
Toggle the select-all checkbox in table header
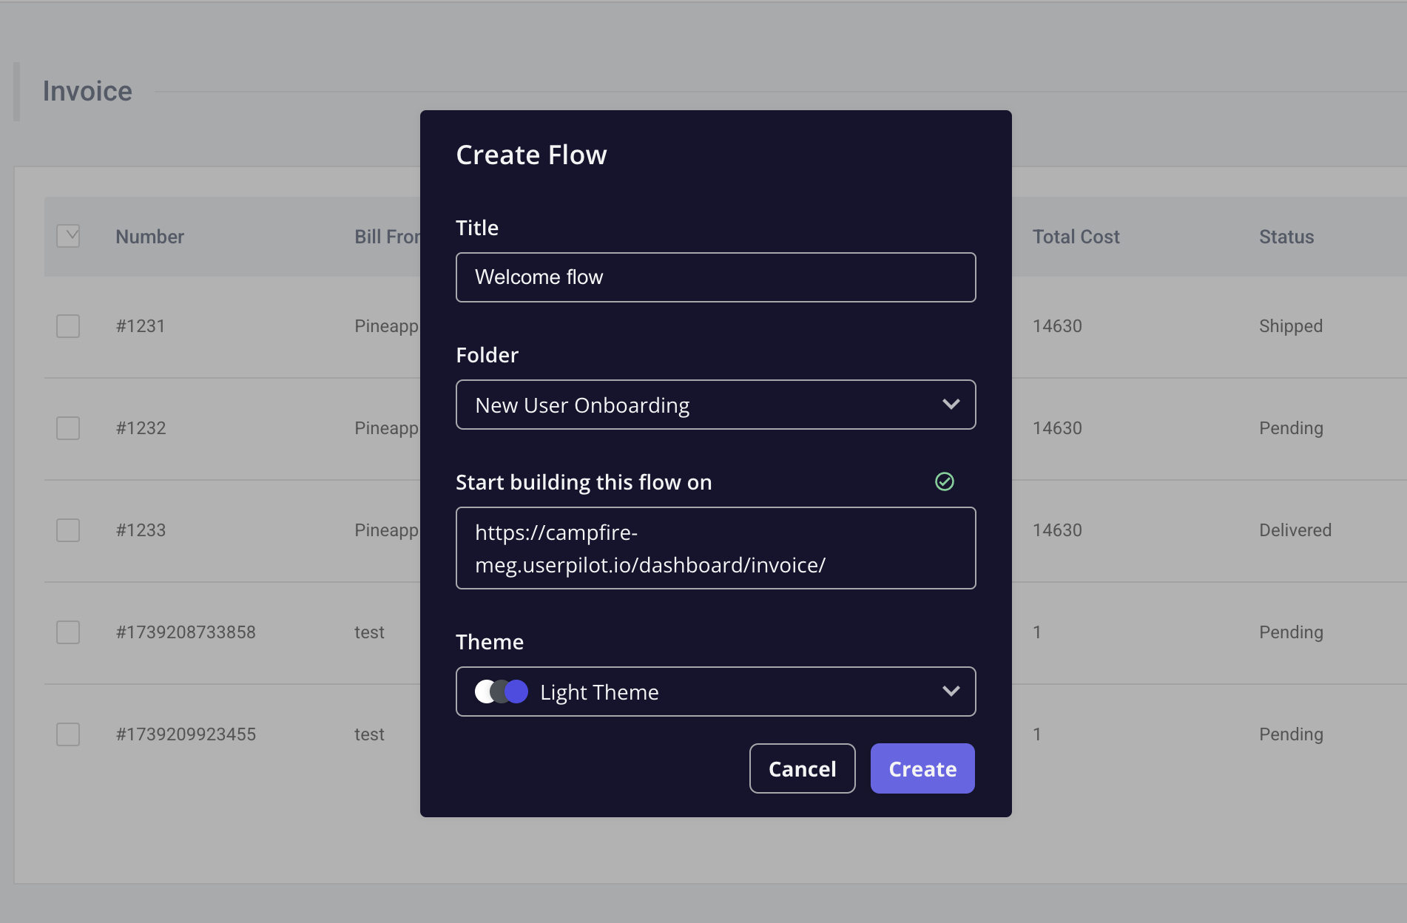coord(68,236)
